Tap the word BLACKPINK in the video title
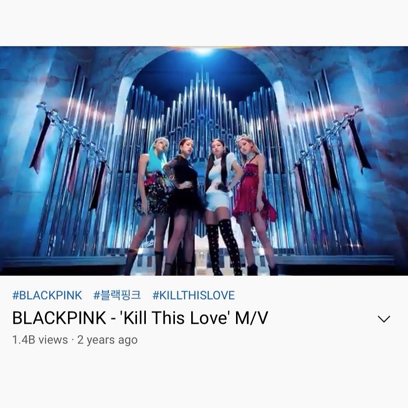Viewport: 408px width, 408px height. tap(59, 318)
